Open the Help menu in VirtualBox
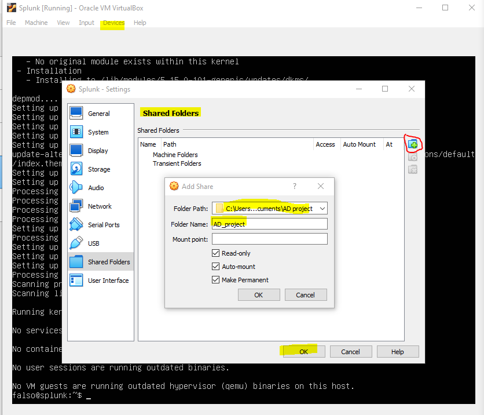 click(x=140, y=23)
